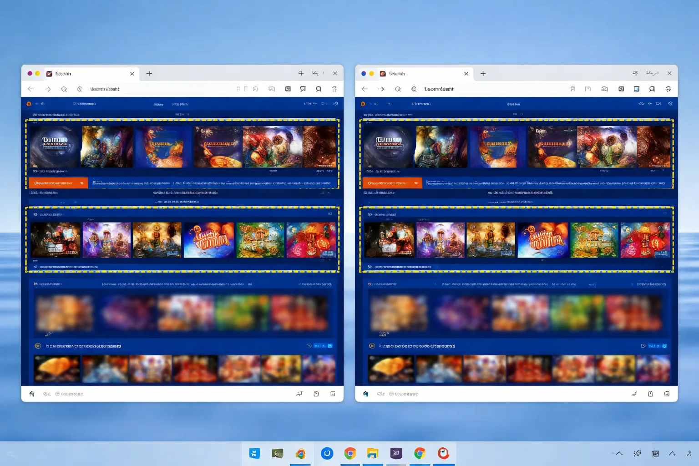Click the orange site logo in the left window
Viewport: 699px width, 466px height.
tap(29, 104)
